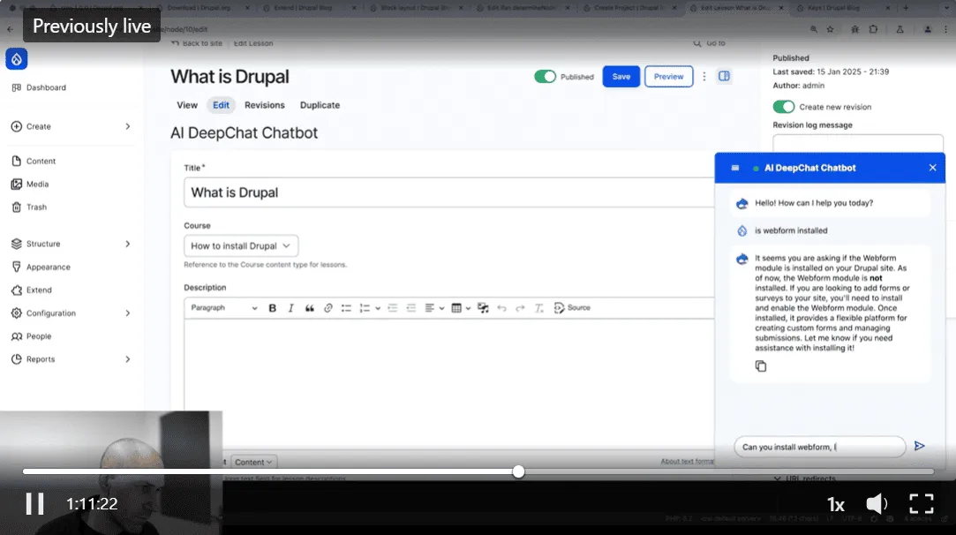The height and width of the screenshot is (535, 956).
Task: Open the numbered list style dropdown arrow
Action: (378, 308)
